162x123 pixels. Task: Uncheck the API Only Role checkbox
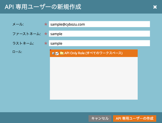pos(57,53)
